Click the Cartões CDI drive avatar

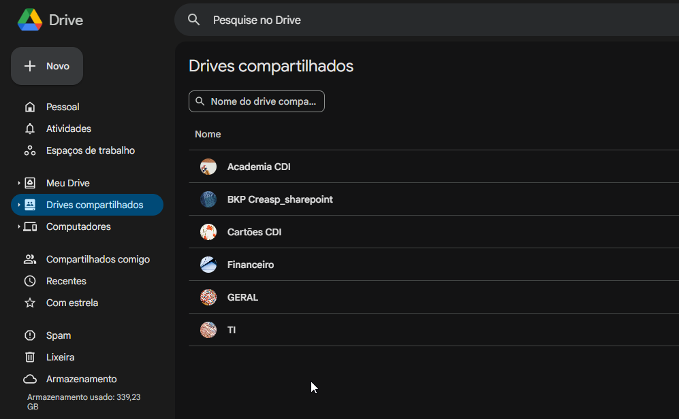click(x=208, y=232)
